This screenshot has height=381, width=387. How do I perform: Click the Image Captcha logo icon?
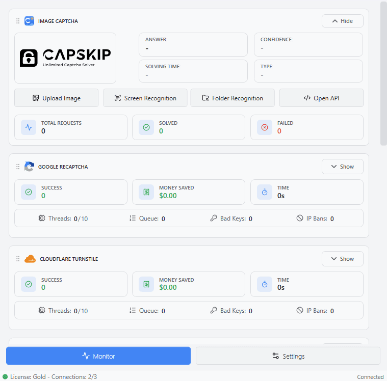coord(29,21)
